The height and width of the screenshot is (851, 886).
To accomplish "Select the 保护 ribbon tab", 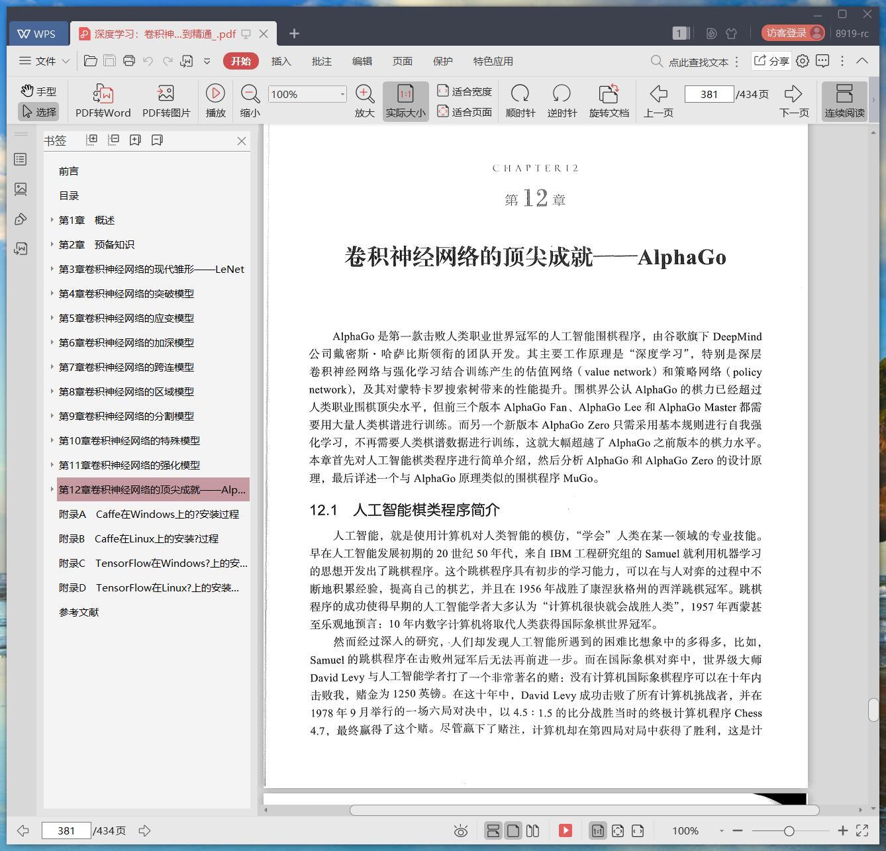I will tap(442, 61).
